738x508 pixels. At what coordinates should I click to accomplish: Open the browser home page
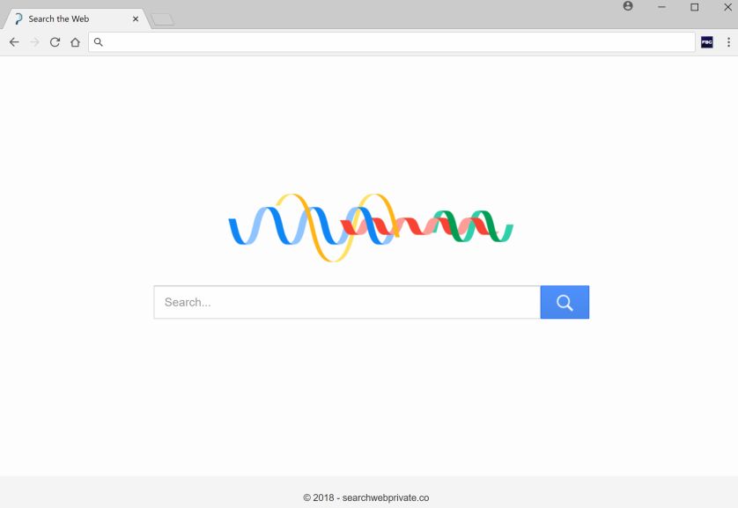[x=75, y=42]
